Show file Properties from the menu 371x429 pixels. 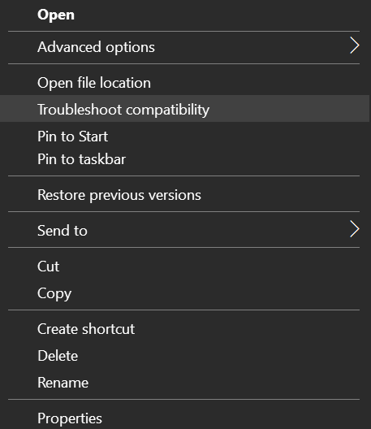(185, 418)
